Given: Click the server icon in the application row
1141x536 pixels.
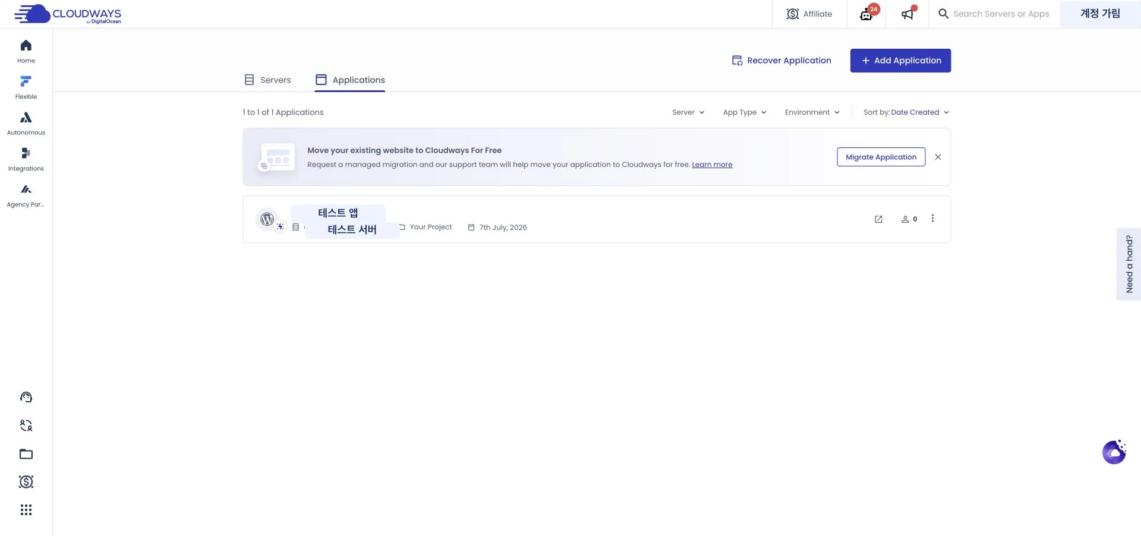Looking at the screenshot, I should point(295,227).
